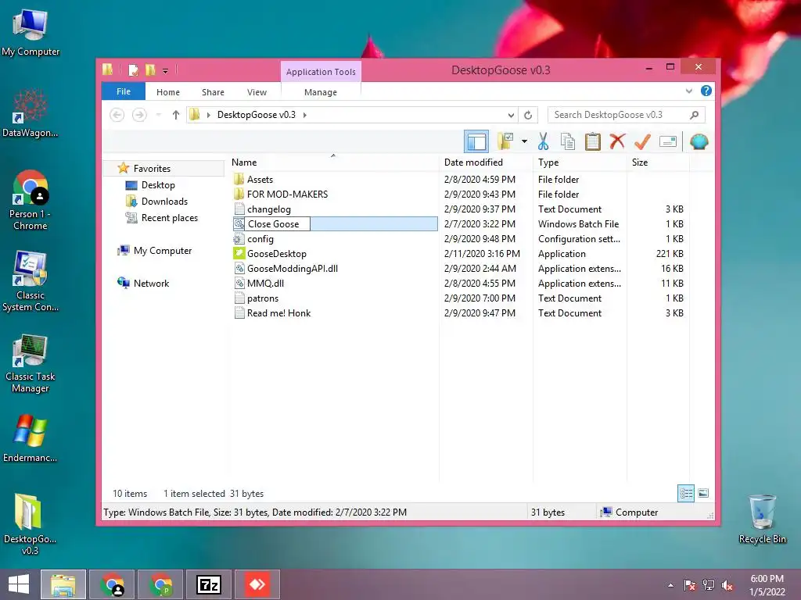801x600 pixels.
Task: Switch to Details view in status bar
Action: pyautogui.click(x=686, y=493)
